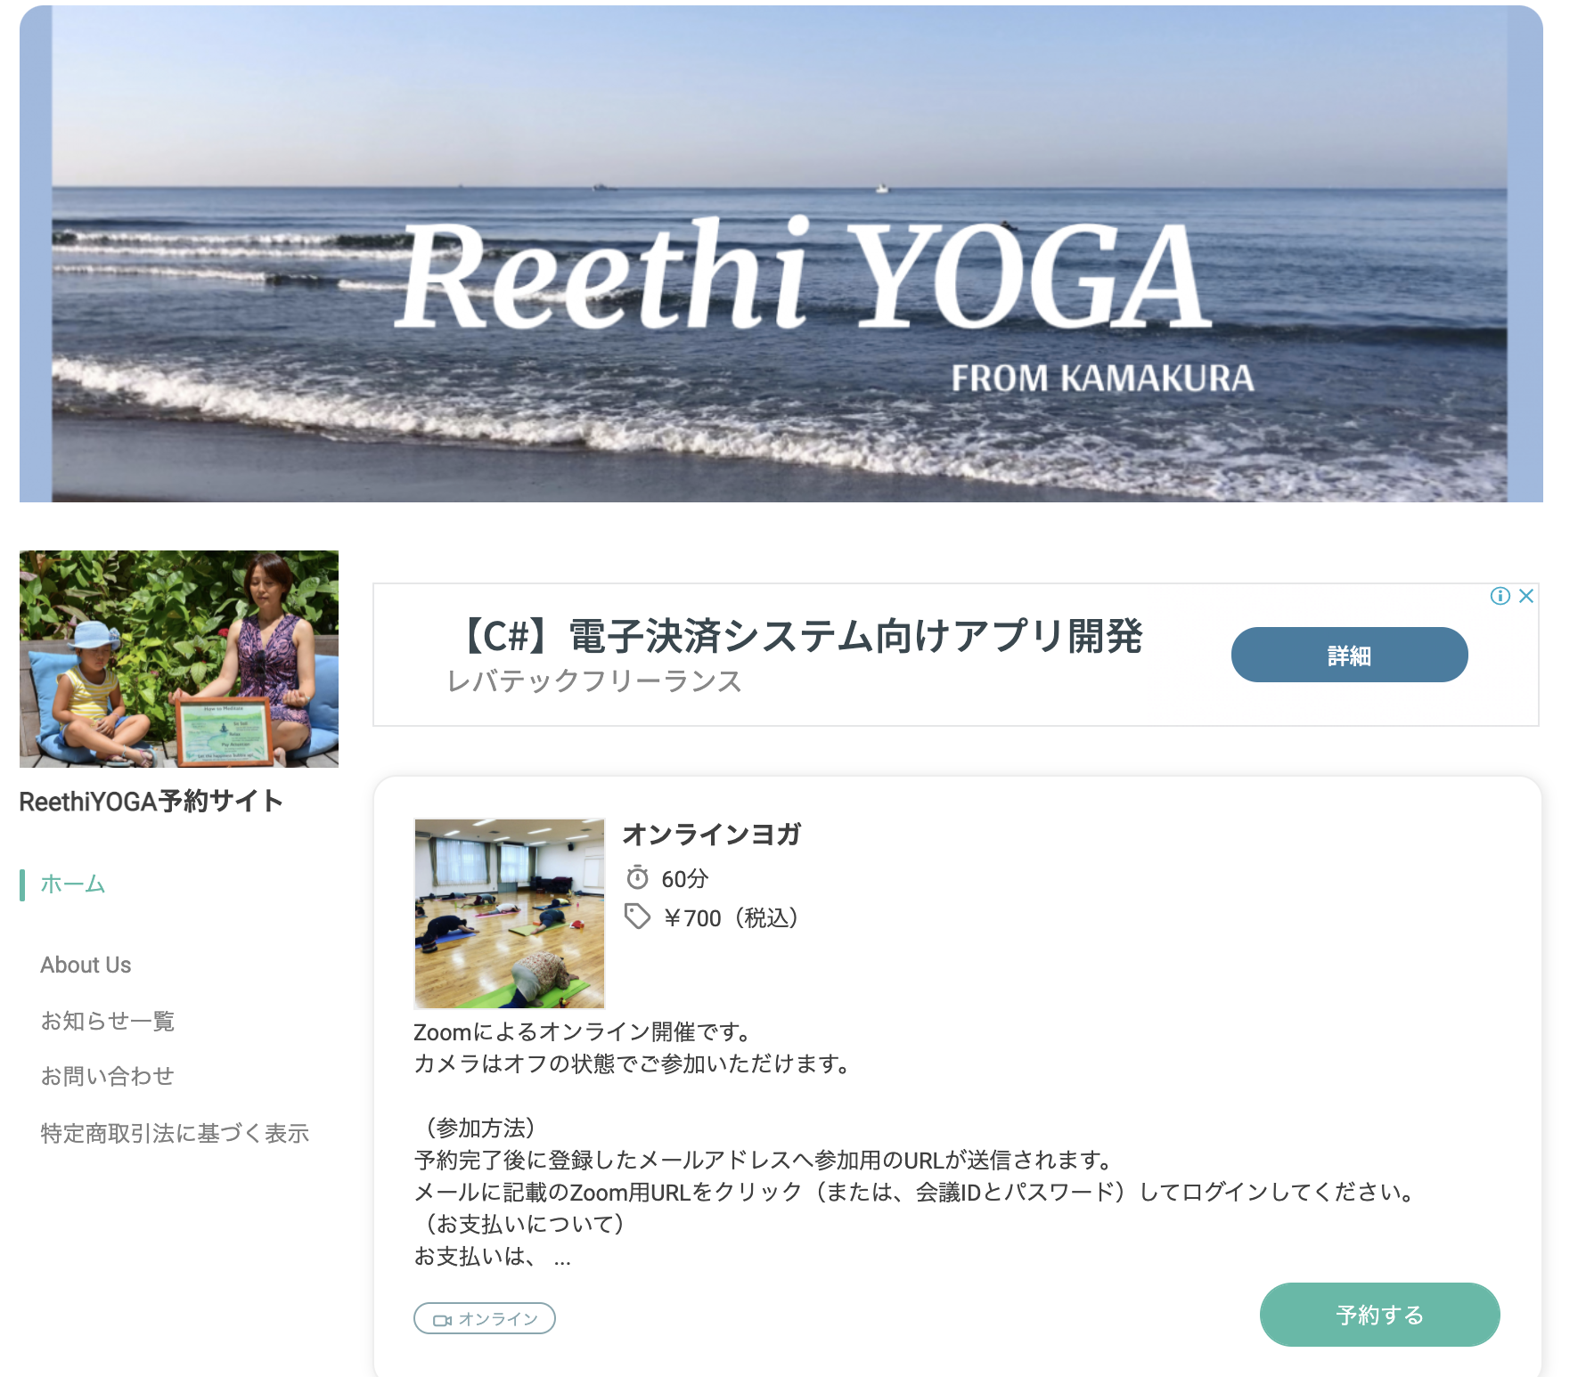Image resolution: width=1586 pixels, height=1377 pixels.
Task: Select the オンライン tag pill
Action: tap(485, 1319)
